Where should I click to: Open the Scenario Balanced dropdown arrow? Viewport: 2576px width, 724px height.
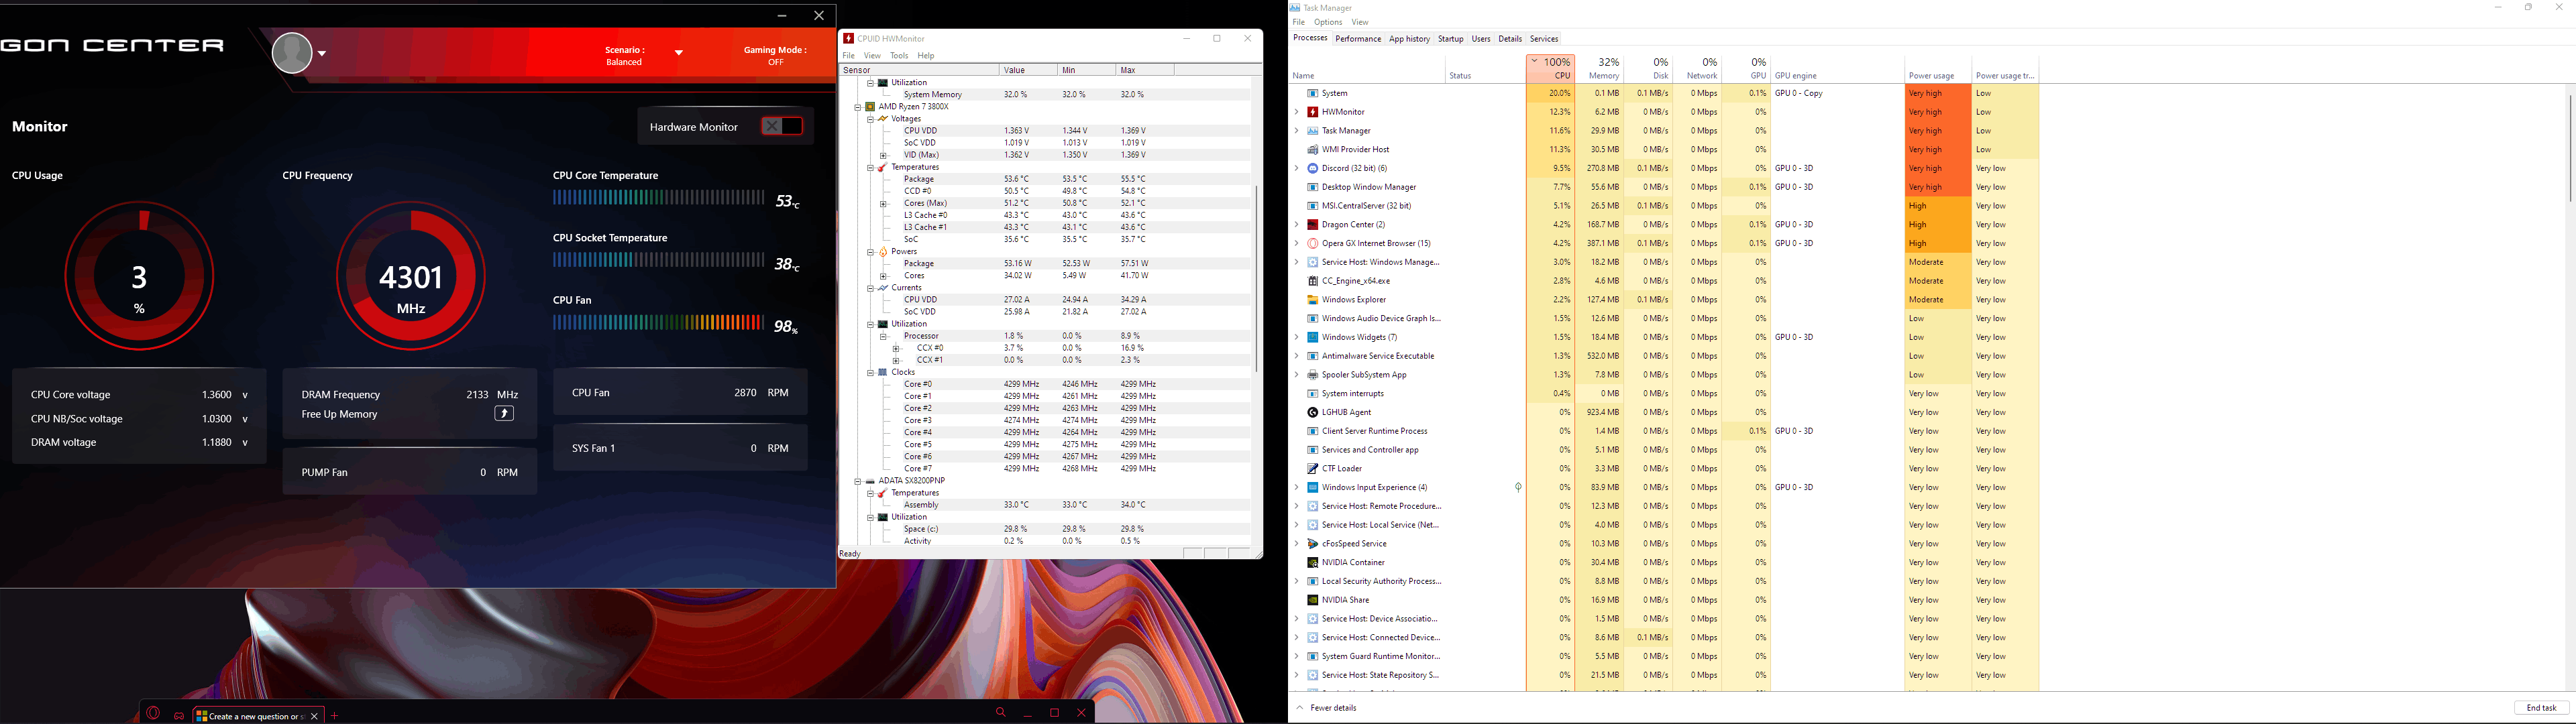pos(679,53)
